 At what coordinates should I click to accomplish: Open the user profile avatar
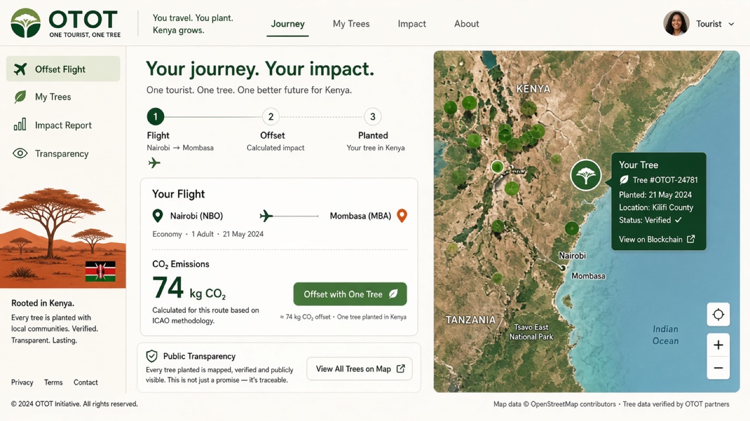(676, 23)
